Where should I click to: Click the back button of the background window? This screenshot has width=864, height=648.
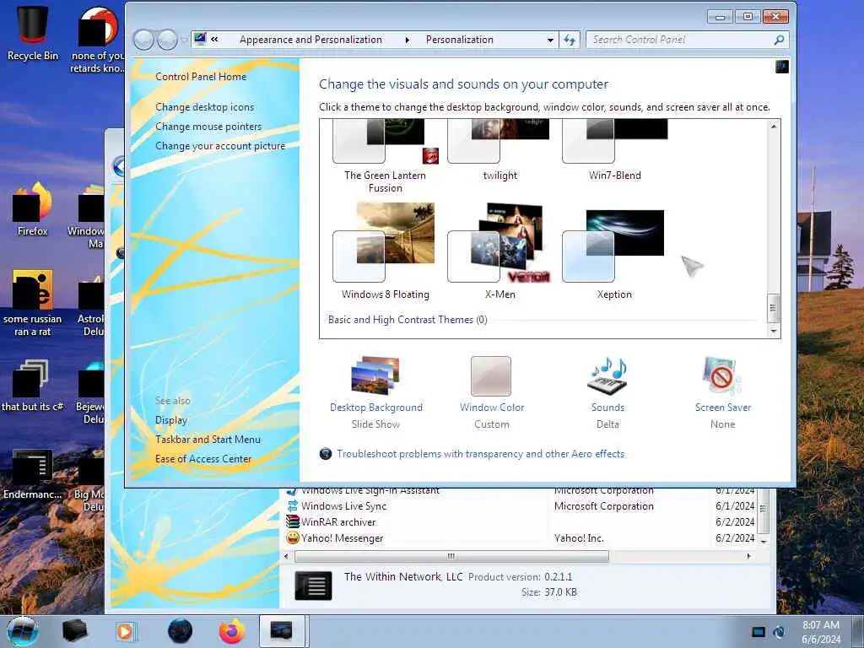click(119, 166)
